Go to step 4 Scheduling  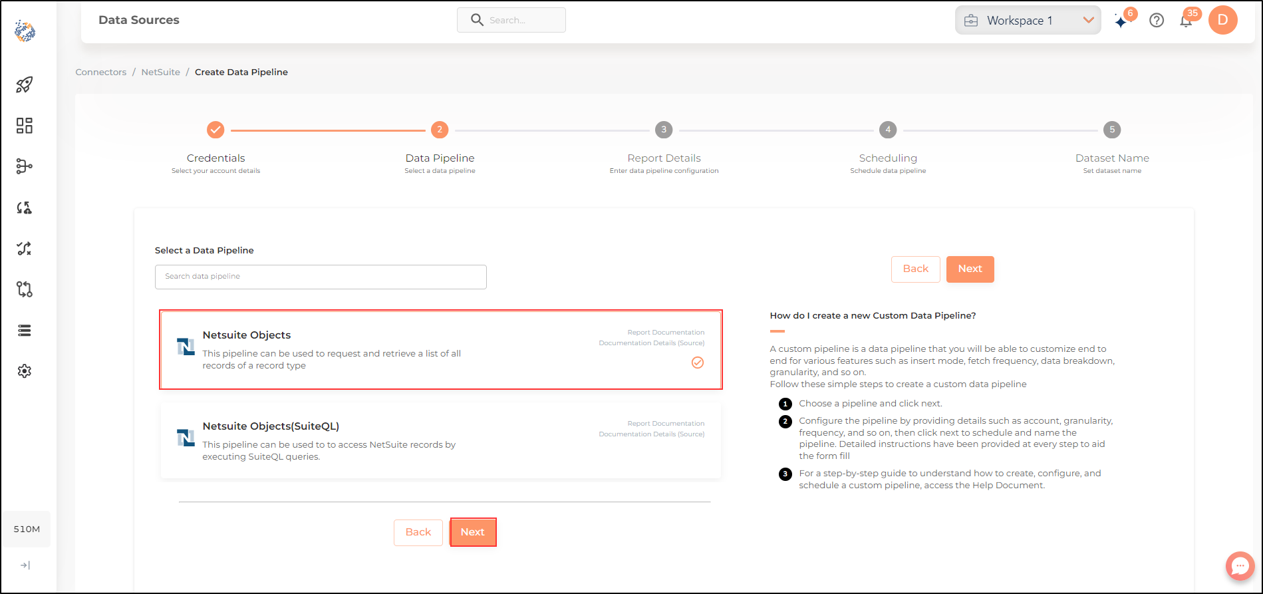coord(888,130)
